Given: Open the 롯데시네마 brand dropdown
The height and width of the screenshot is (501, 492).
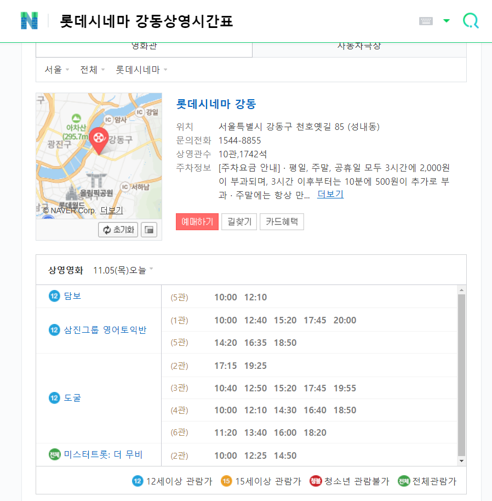Looking at the screenshot, I should pos(141,70).
